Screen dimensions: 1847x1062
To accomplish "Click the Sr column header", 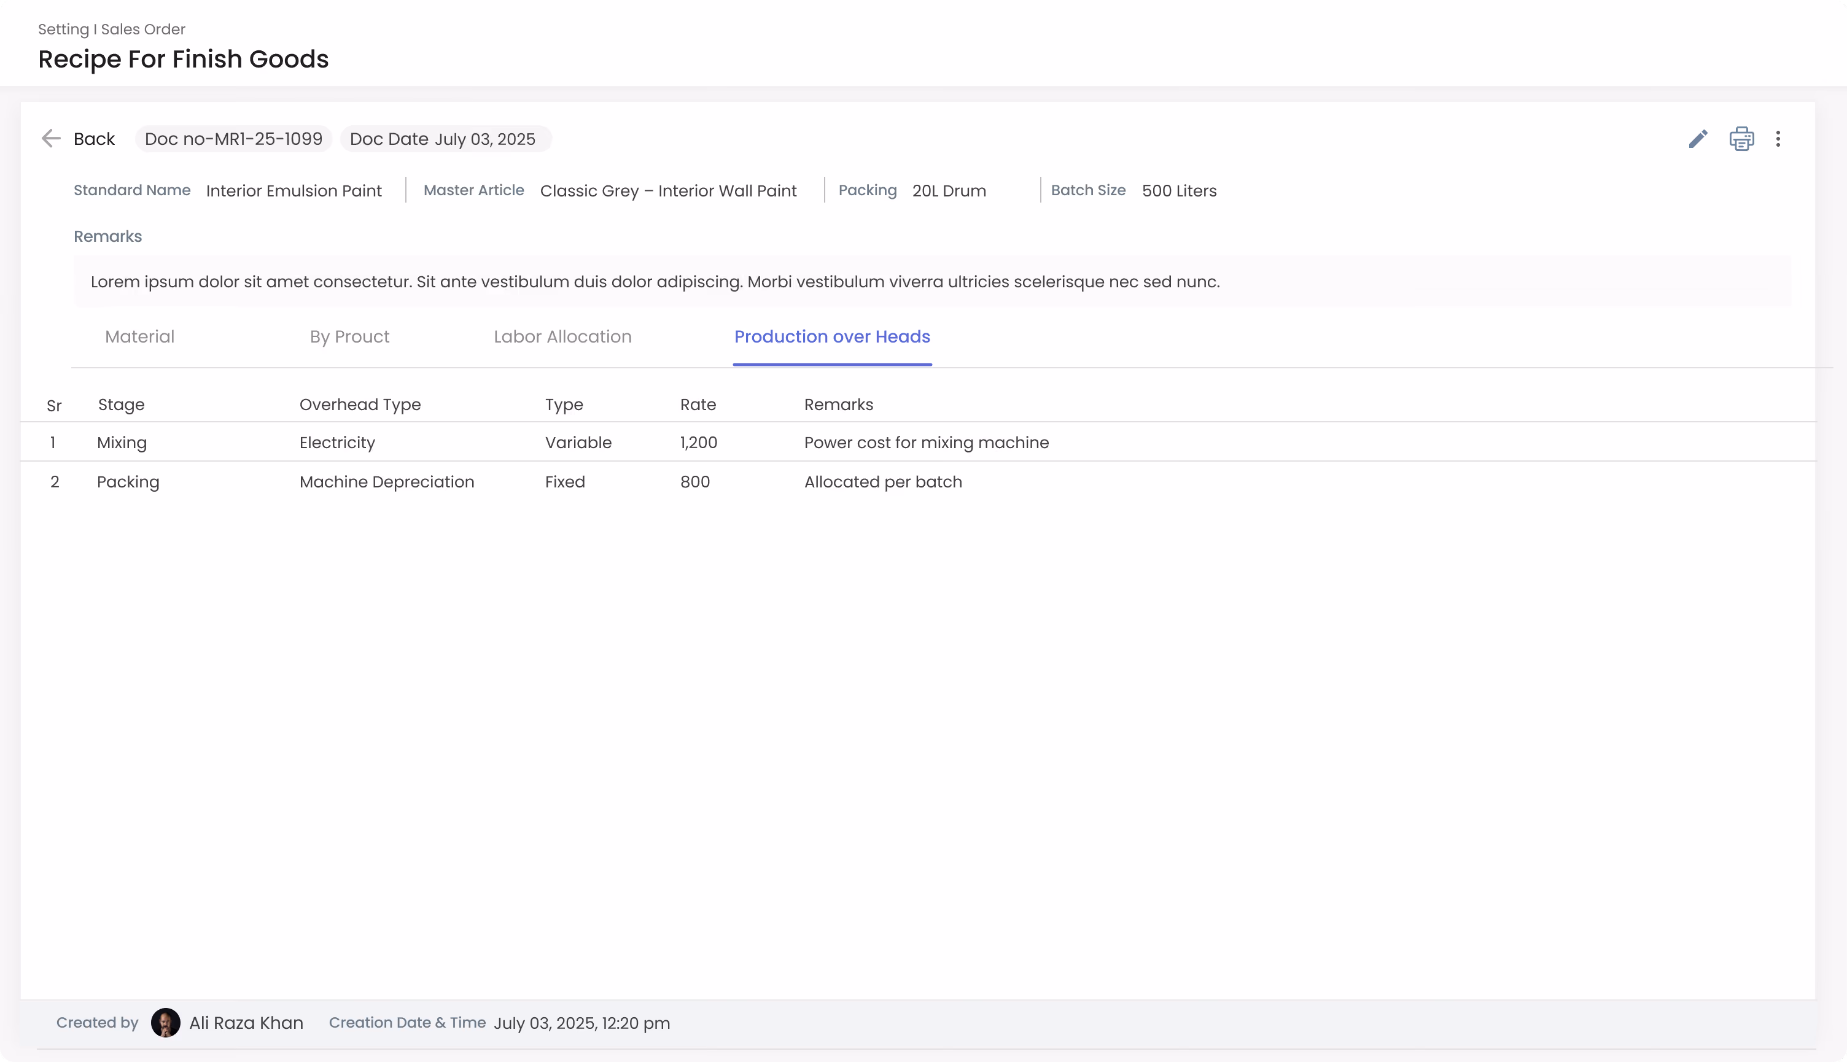I will tap(54, 406).
